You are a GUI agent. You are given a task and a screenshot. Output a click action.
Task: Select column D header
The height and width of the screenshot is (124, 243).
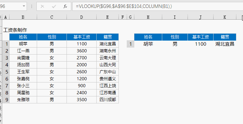click(81, 17)
